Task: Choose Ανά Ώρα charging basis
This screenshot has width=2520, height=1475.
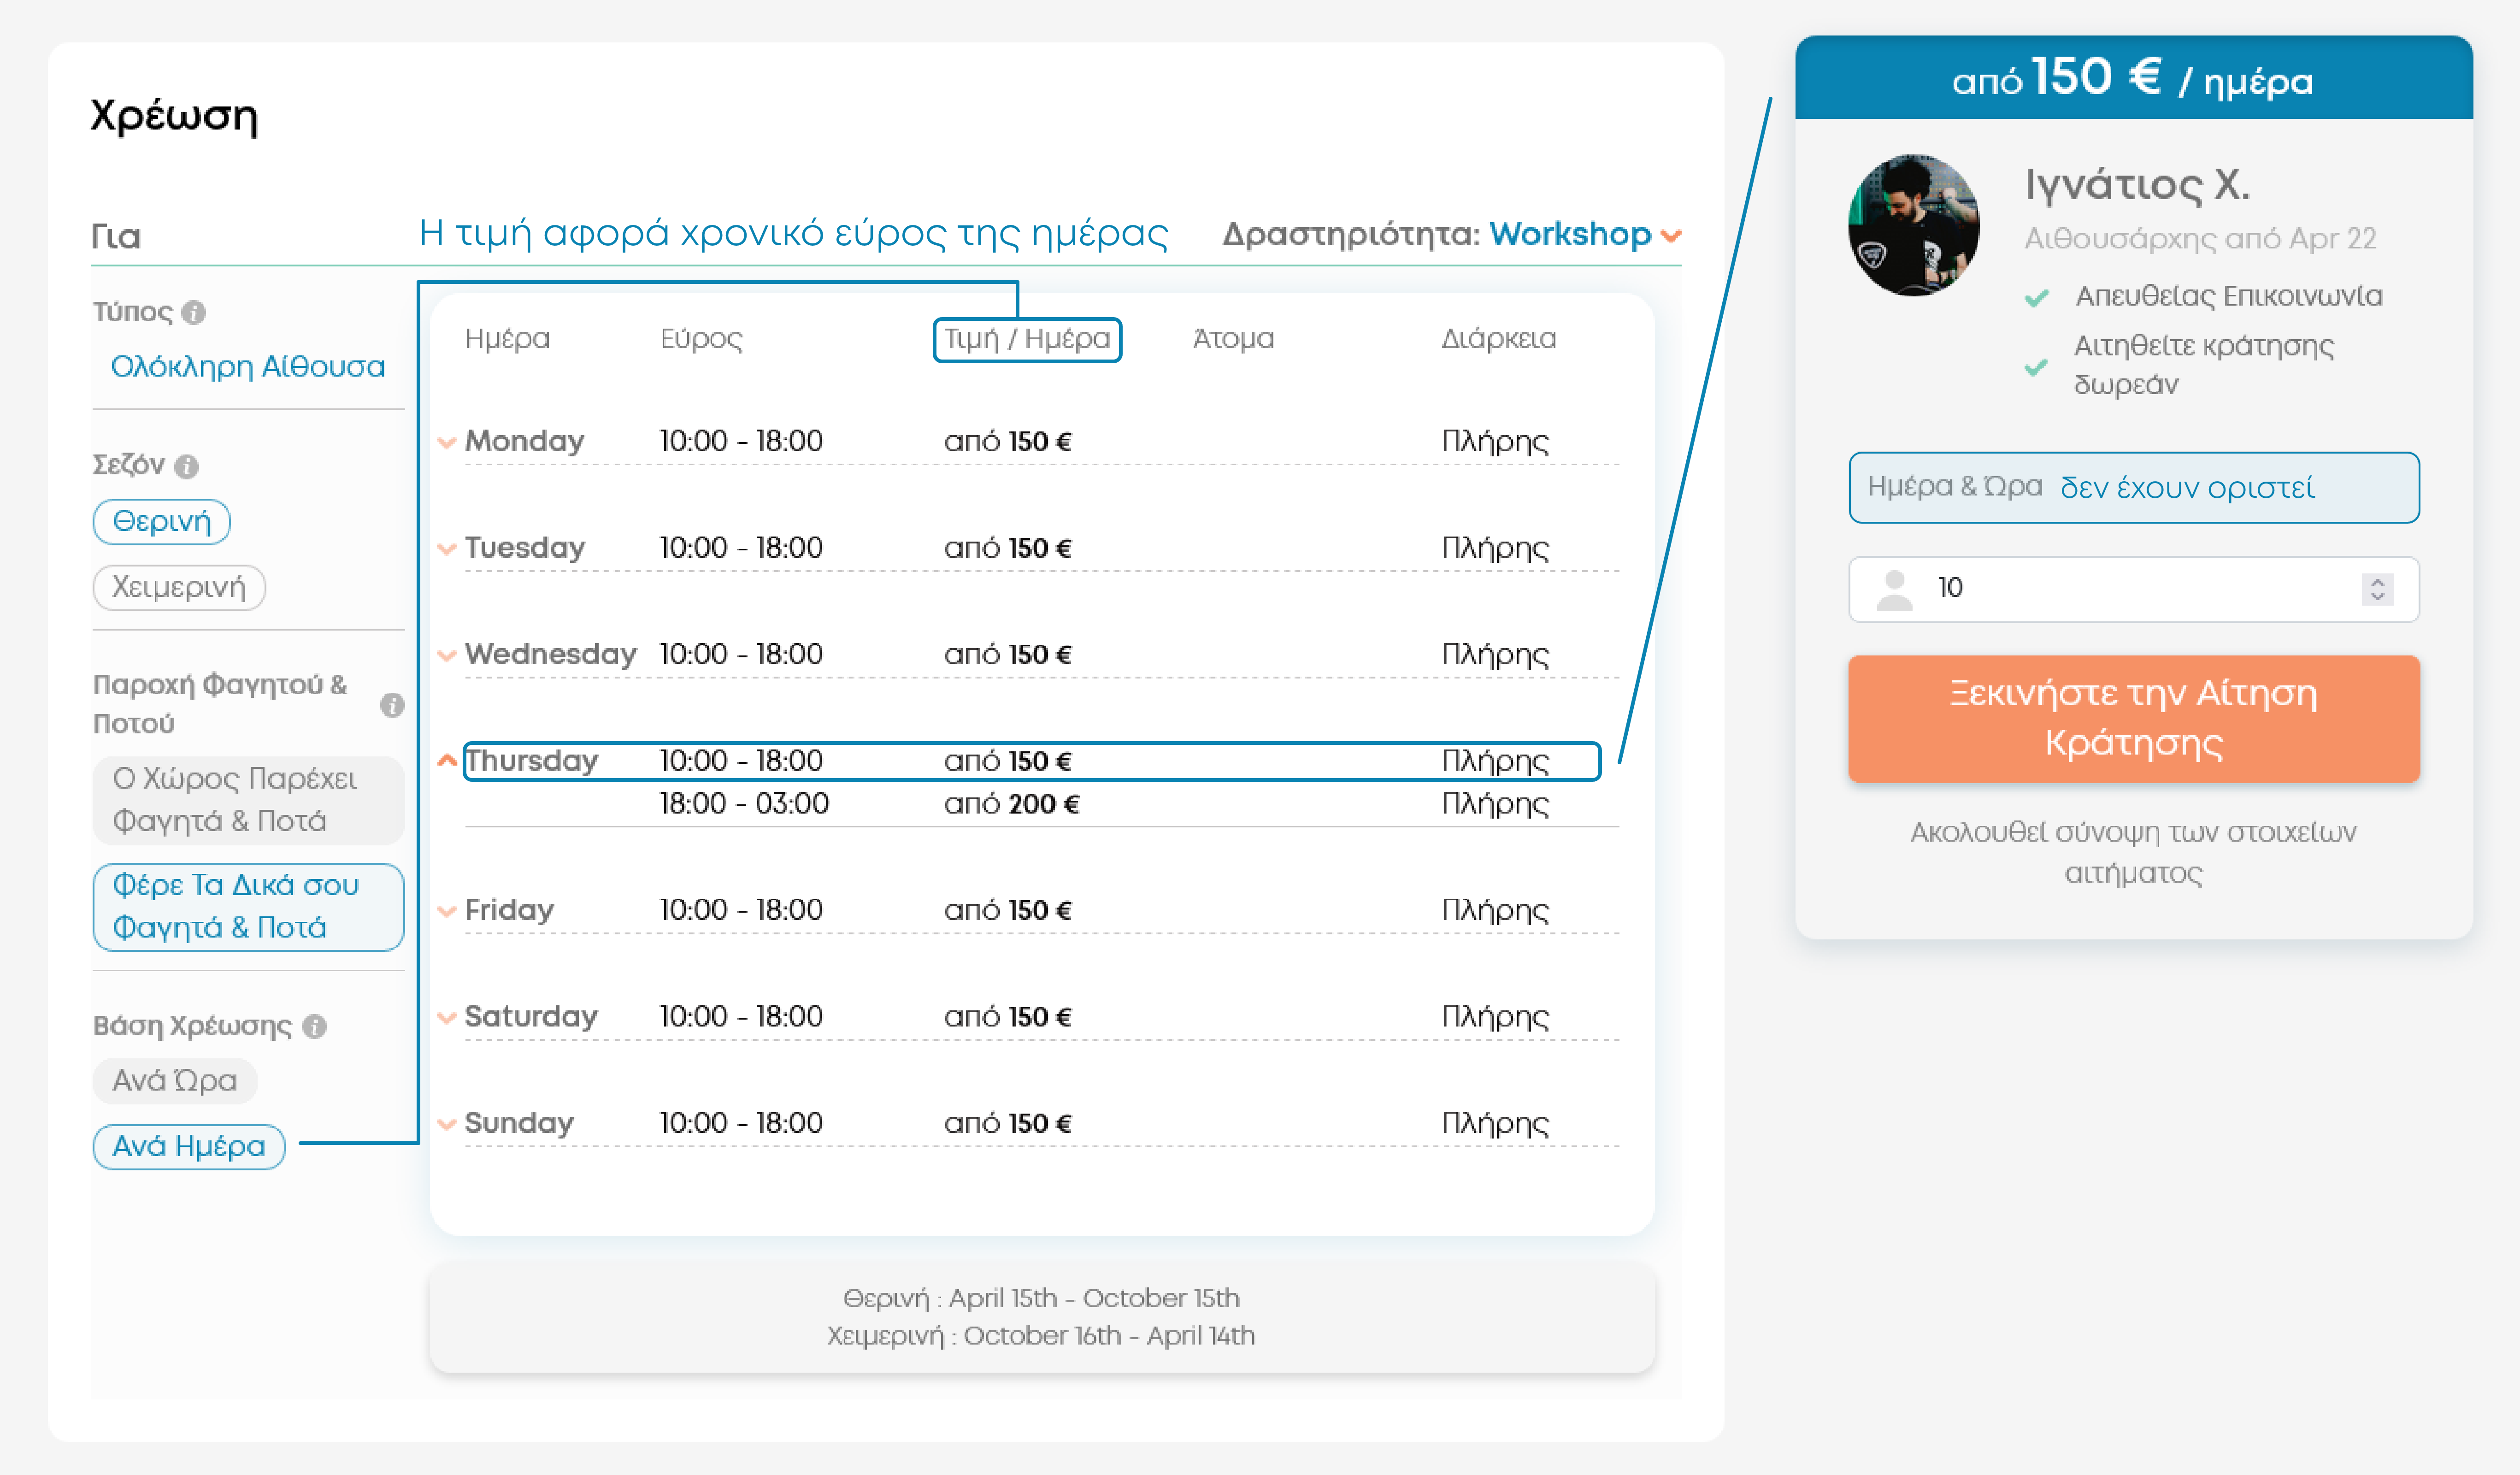Action: 175,1081
